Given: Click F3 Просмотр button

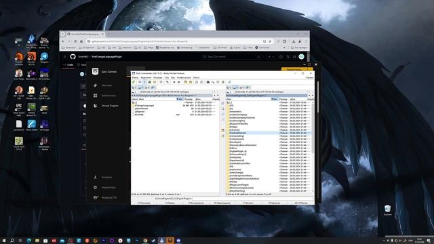Looking at the screenshot, I should click(144, 203).
